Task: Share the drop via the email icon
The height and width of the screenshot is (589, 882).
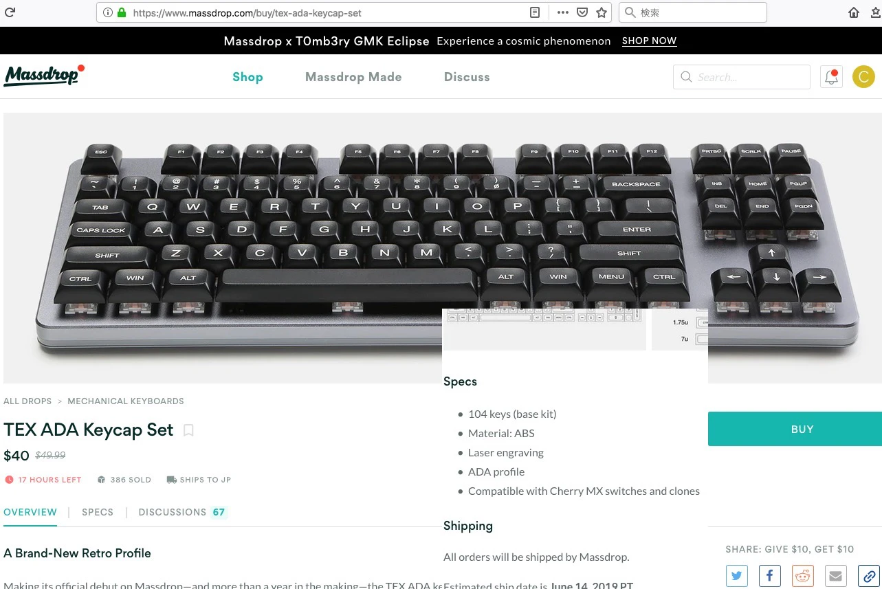Action: [x=835, y=576]
